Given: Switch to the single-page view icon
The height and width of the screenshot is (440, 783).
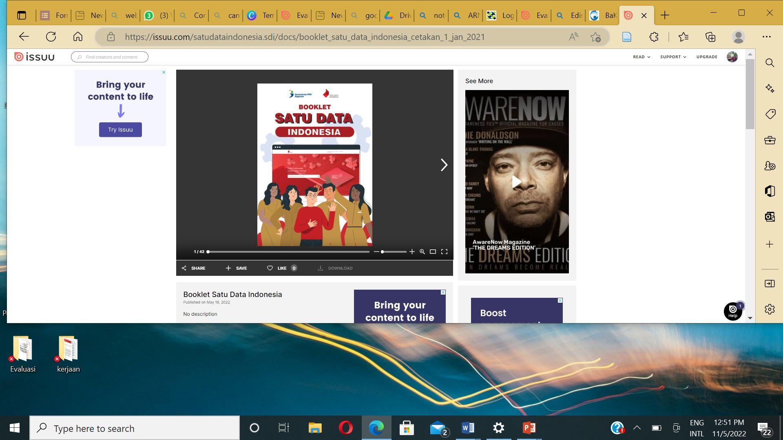Looking at the screenshot, I should click(433, 252).
